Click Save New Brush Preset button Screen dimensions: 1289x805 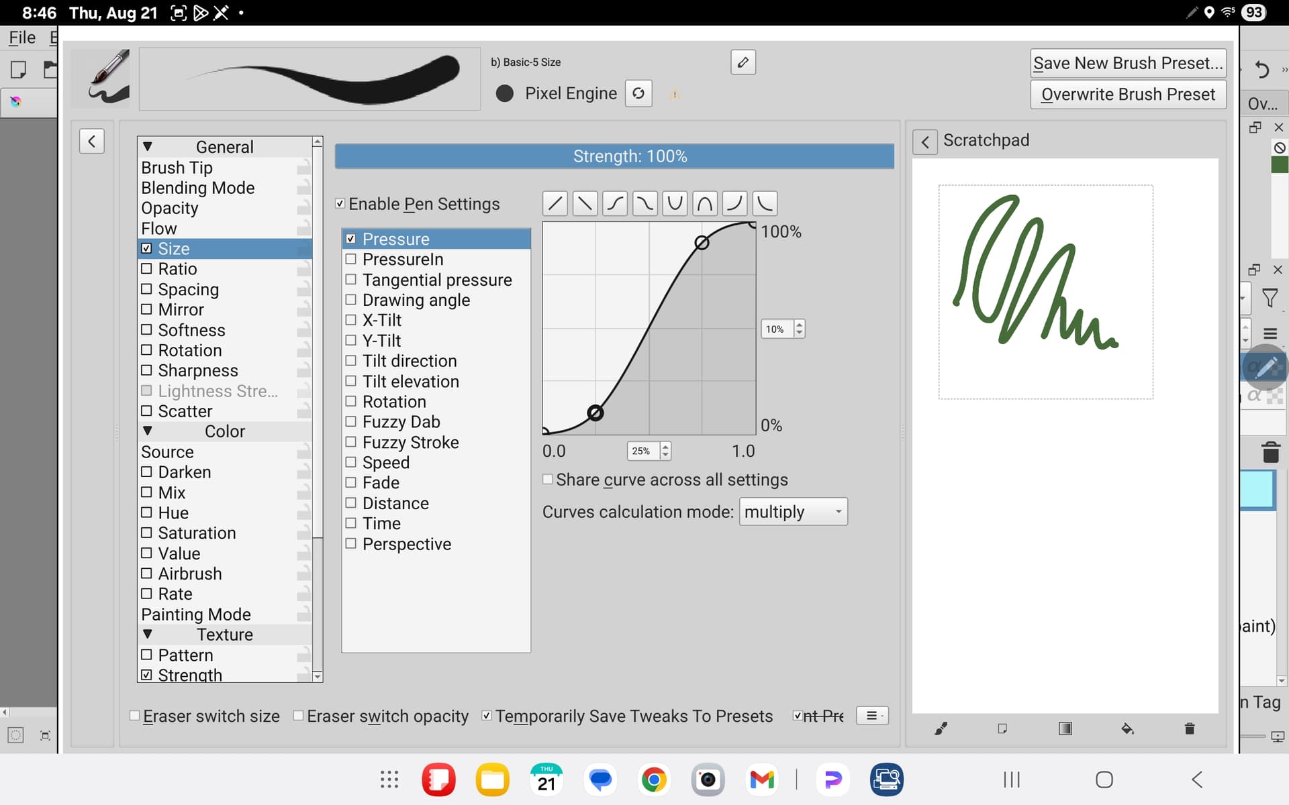(x=1128, y=63)
